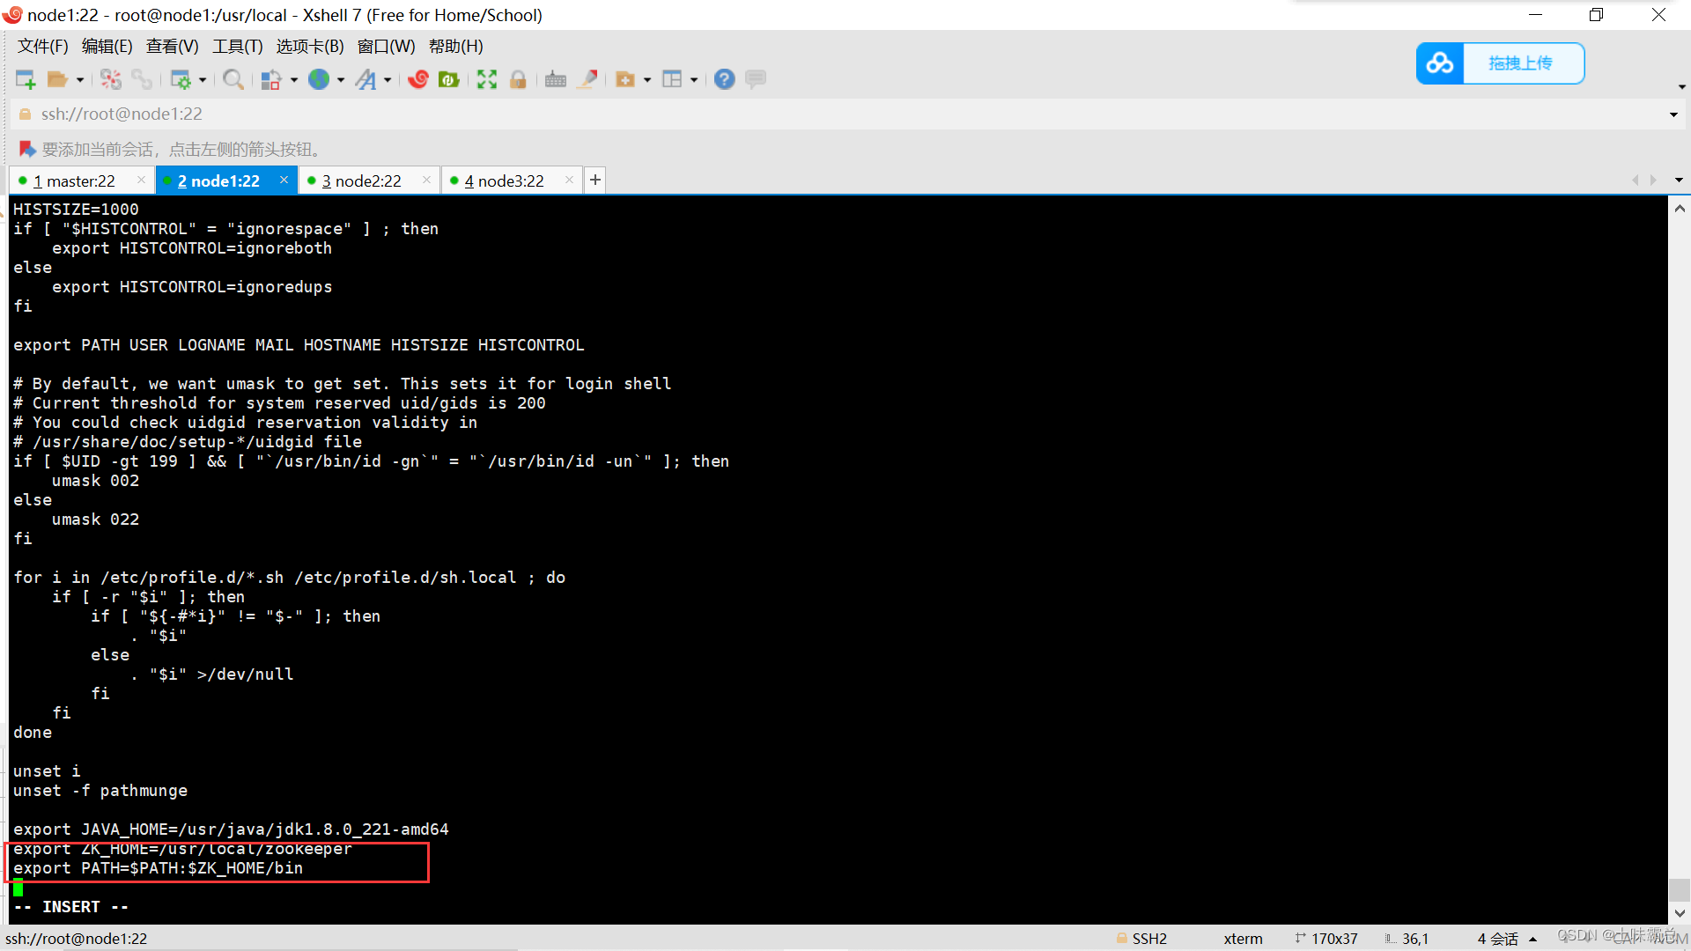
Task: Click the new session icon
Action: 26,80
